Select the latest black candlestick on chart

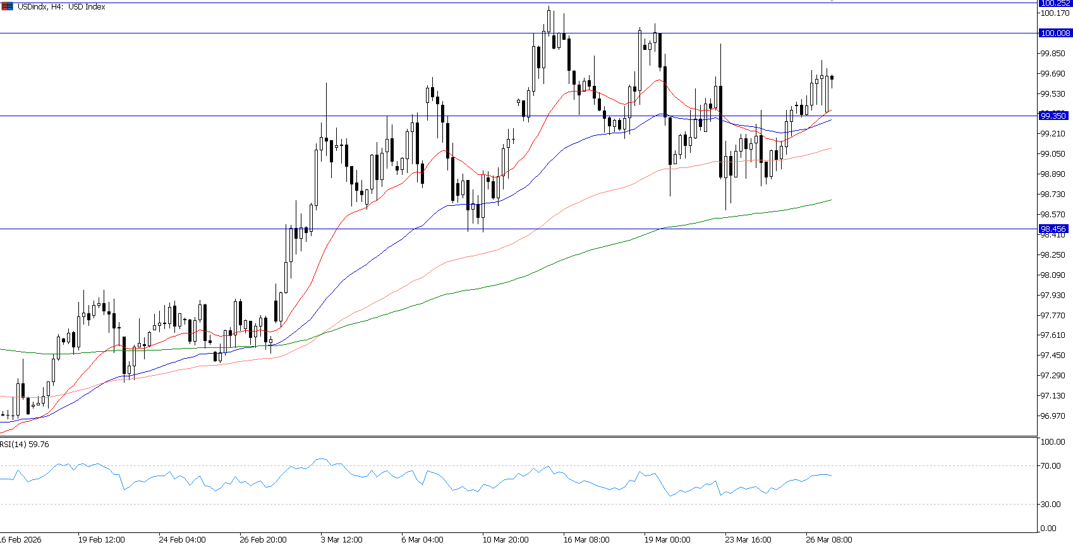832,78
